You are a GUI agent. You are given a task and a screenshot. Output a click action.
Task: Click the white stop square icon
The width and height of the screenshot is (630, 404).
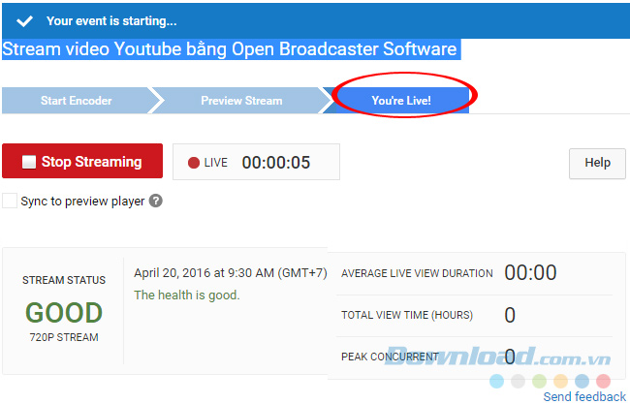click(29, 162)
